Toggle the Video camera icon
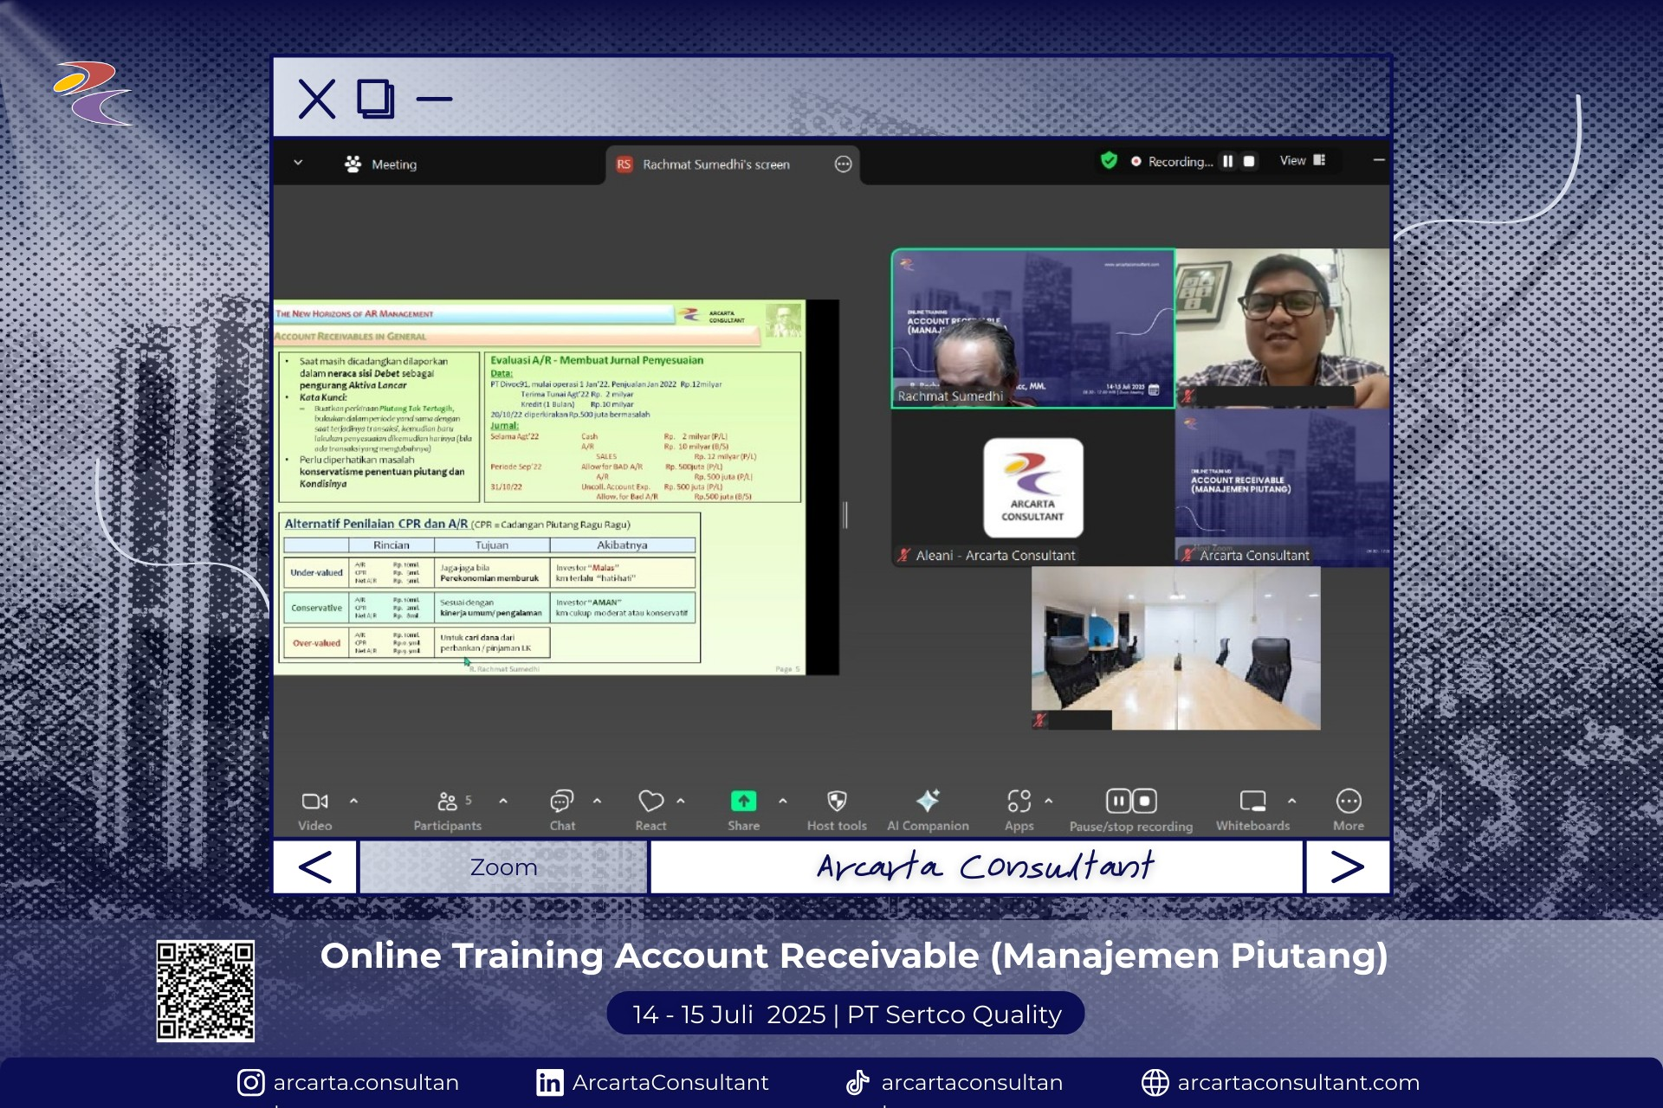The height and width of the screenshot is (1108, 1663). click(x=314, y=802)
